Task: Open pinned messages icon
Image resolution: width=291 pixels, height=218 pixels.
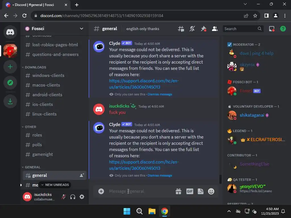Action: [203, 29]
